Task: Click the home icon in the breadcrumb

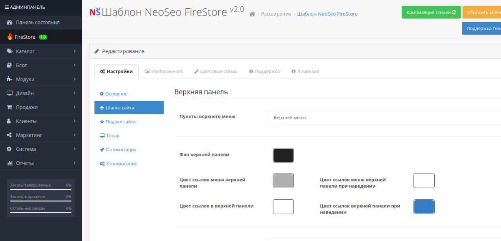Action: click(252, 14)
